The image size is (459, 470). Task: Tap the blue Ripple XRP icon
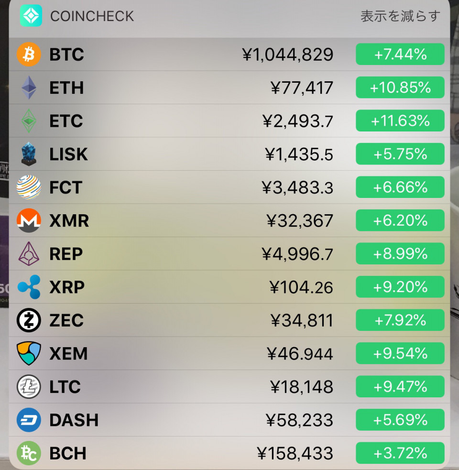(x=29, y=287)
